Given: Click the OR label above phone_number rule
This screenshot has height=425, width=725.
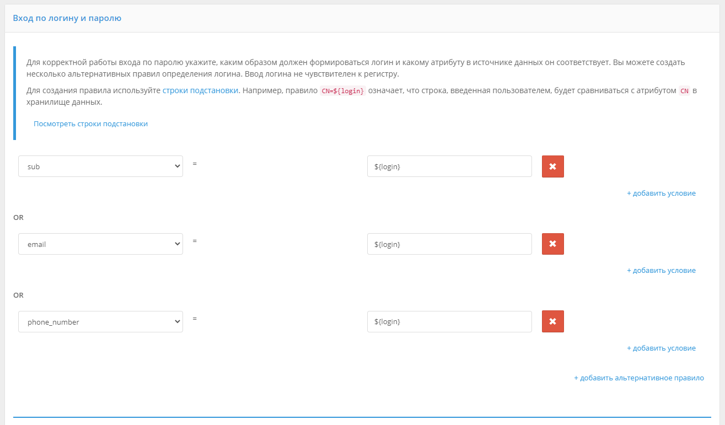Looking at the screenshot, I should point(18,295).
